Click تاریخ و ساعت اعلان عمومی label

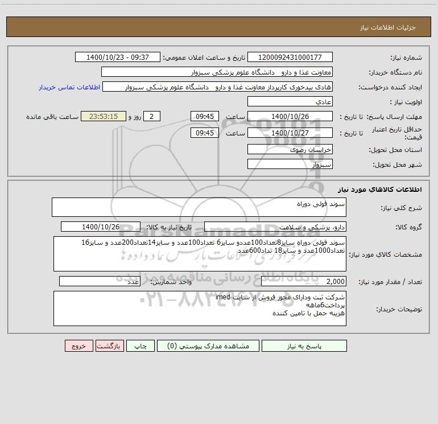204,57
